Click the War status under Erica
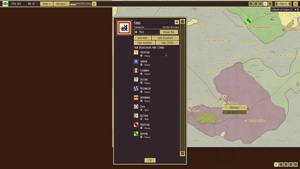The height and width of the screenshot is (169, 300). (144, 110)
